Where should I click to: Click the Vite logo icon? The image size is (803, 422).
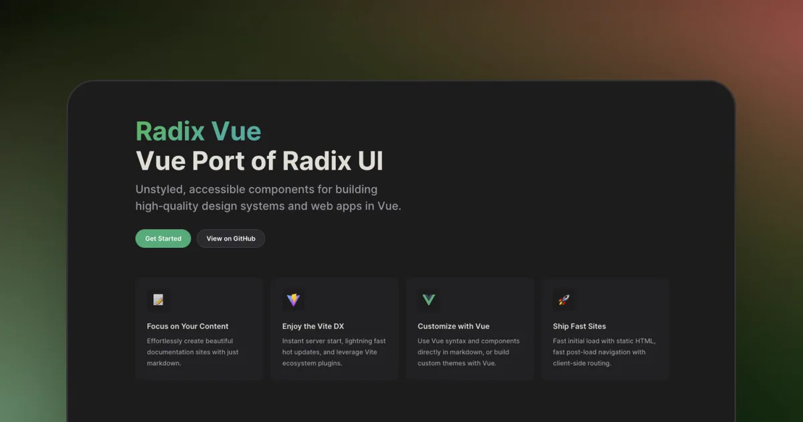(294, 300)
